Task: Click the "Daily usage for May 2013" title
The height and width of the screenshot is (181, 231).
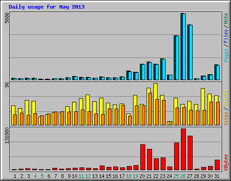Action: coord(46,7)
